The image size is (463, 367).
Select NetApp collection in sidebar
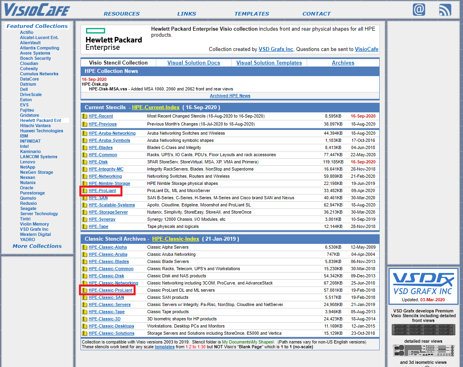[28, 167]
